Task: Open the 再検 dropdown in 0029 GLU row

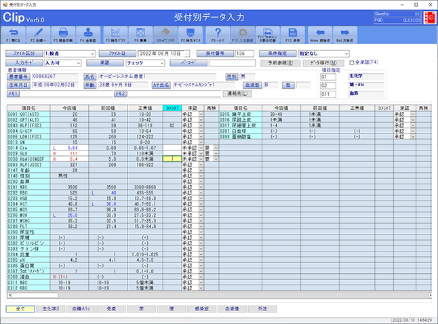Action: [x=216, y=153]
